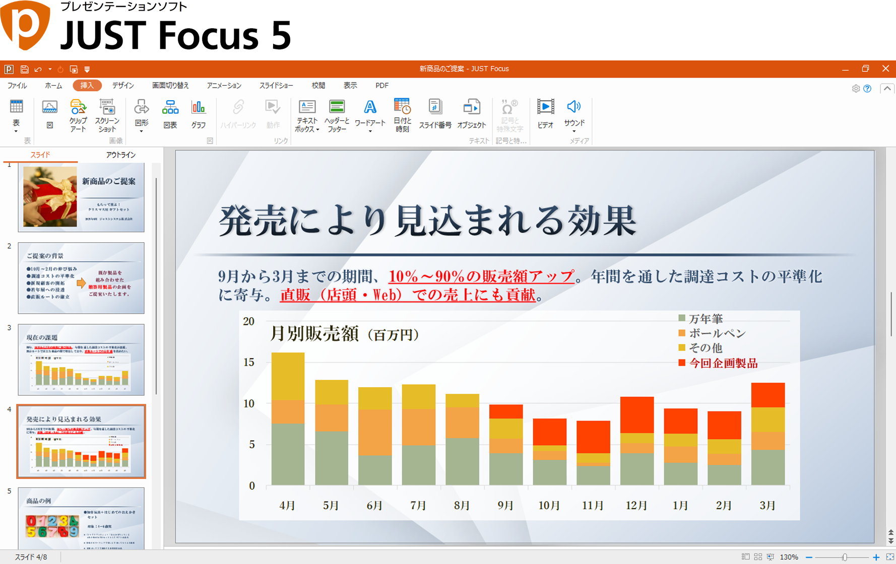This screenshot has height=564, width=896.
Task: Click the スライド番号 slide number icon
Action: (435, 114)
